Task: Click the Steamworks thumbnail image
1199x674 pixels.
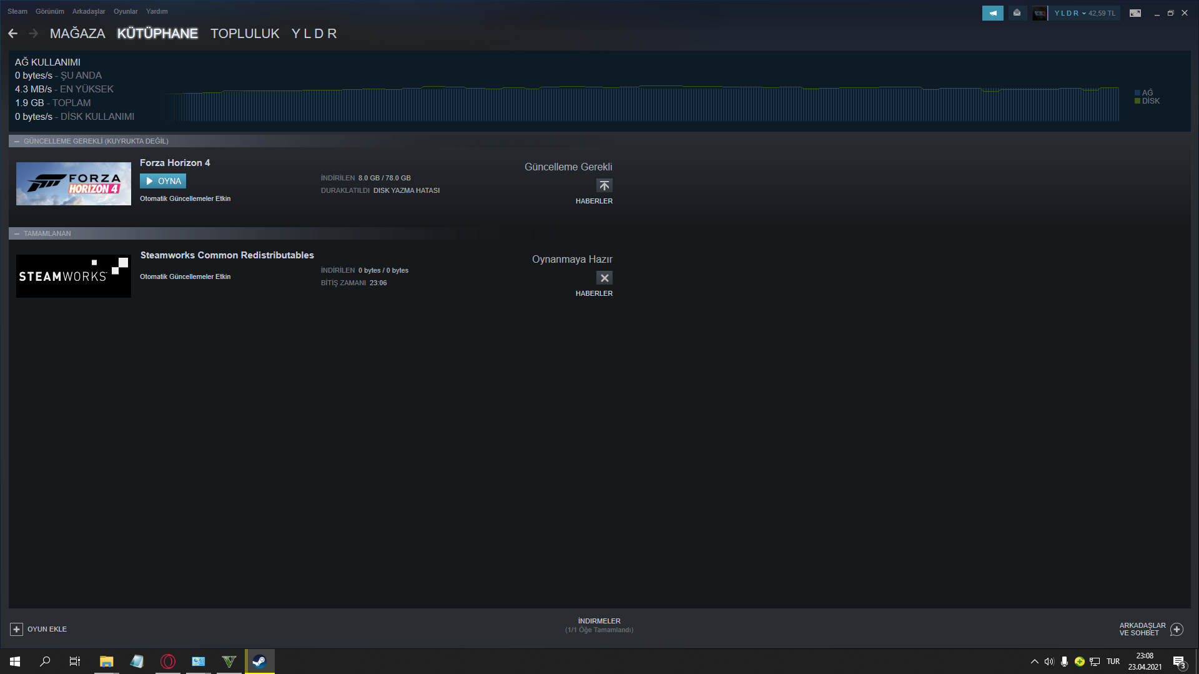Action: tap(74, 276)
